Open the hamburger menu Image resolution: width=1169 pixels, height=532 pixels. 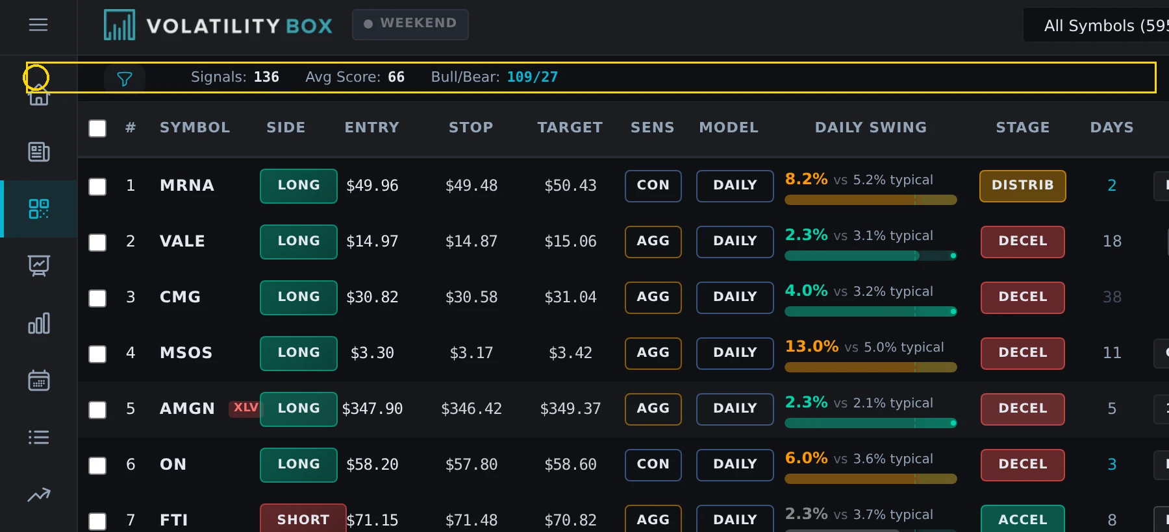click(38, 25)
